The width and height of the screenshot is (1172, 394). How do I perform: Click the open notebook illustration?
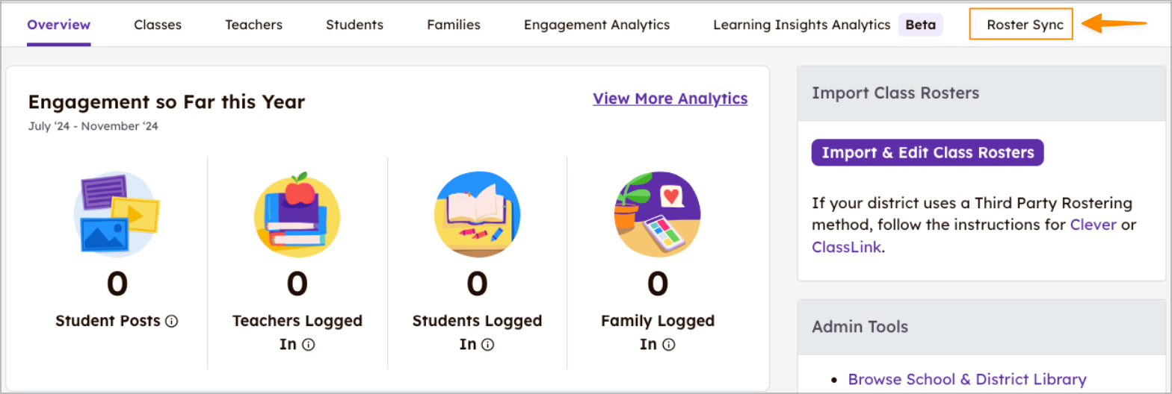click(x=477, y=213)
